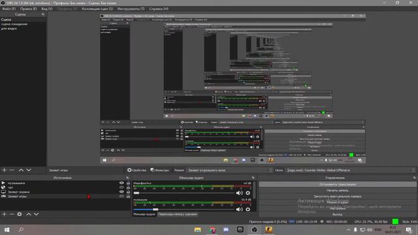The height and width of the screenshot is (235, 418).
Task: Open Инструменты menu
Action: (x=131, y=8)
